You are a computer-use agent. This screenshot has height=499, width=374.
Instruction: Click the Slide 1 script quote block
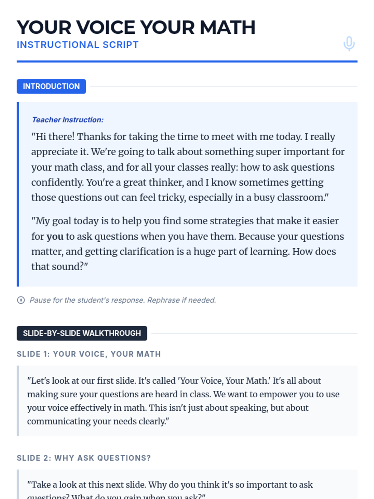pyautogui.click(x=187, y=401)
